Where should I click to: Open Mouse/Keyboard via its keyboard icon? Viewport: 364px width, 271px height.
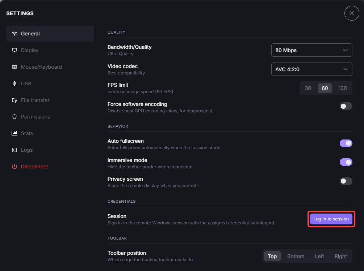14,67
